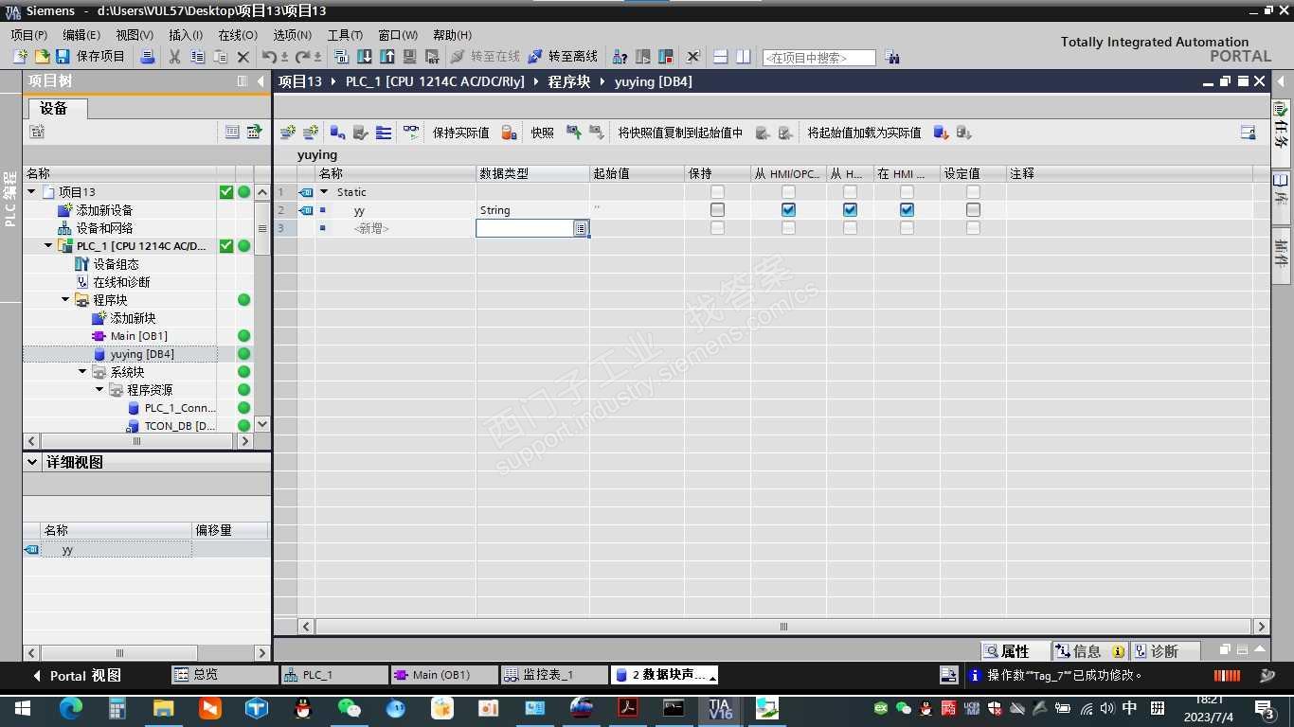Toggle the 保持 (retain) checkbox for yy
The image size is (1294, 727).
point(717,210)
